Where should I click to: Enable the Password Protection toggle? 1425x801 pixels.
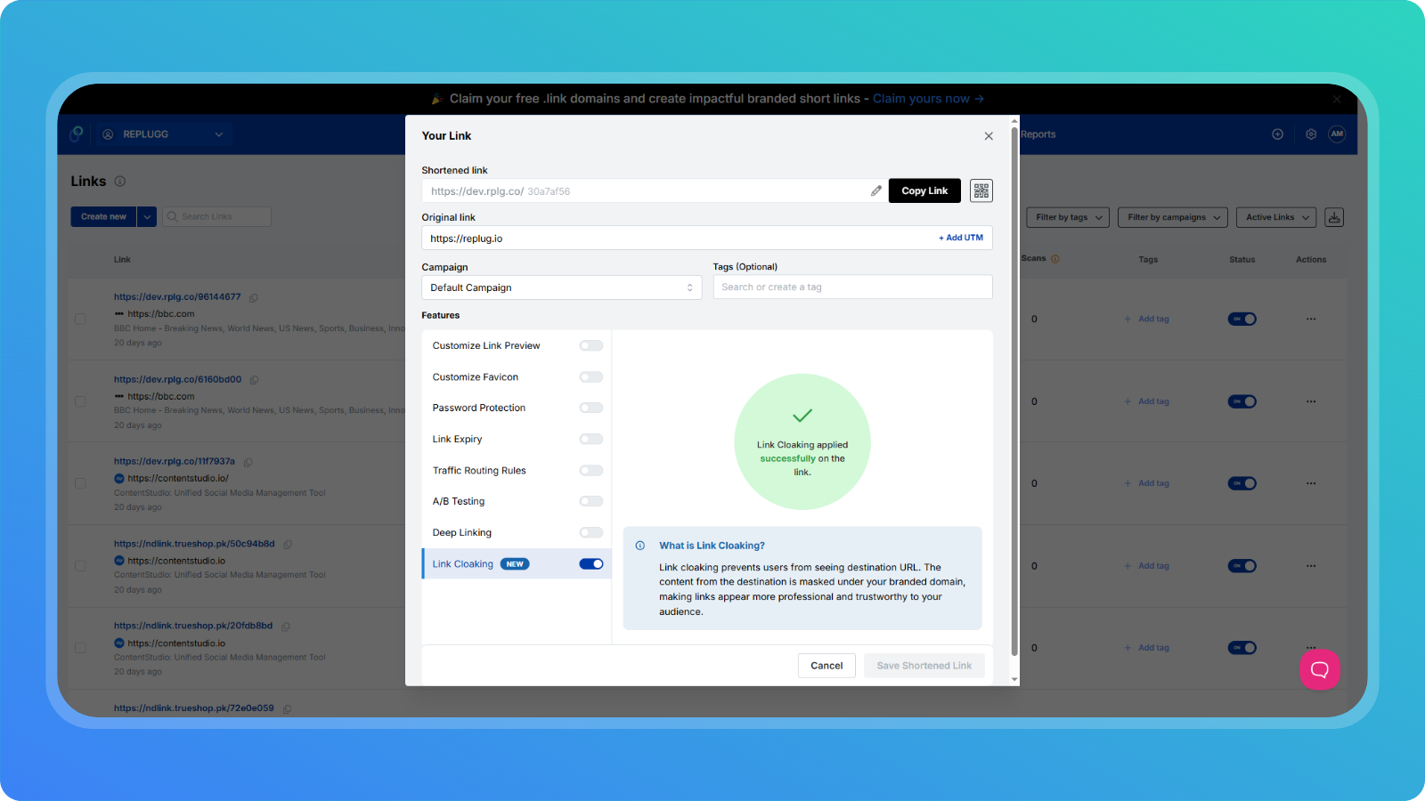tap(591, 408)
